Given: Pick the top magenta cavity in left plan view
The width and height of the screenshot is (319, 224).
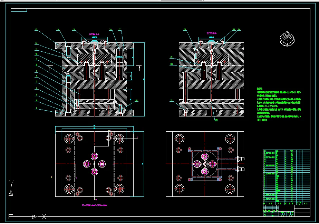Looking at the screenshot, I should (x=94, y=156).
